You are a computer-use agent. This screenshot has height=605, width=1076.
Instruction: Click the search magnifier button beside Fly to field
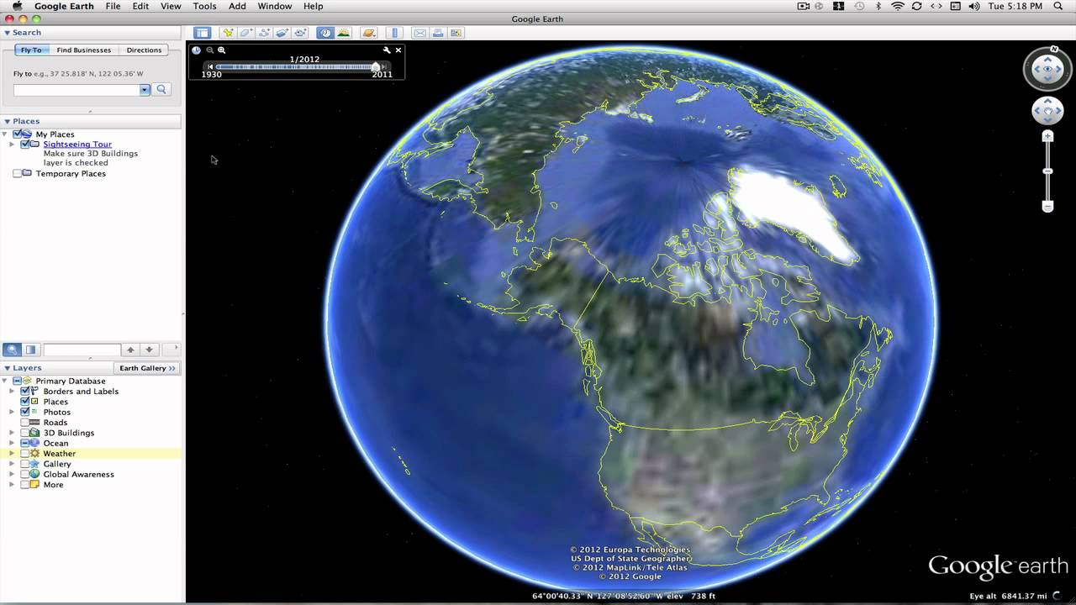161,89
